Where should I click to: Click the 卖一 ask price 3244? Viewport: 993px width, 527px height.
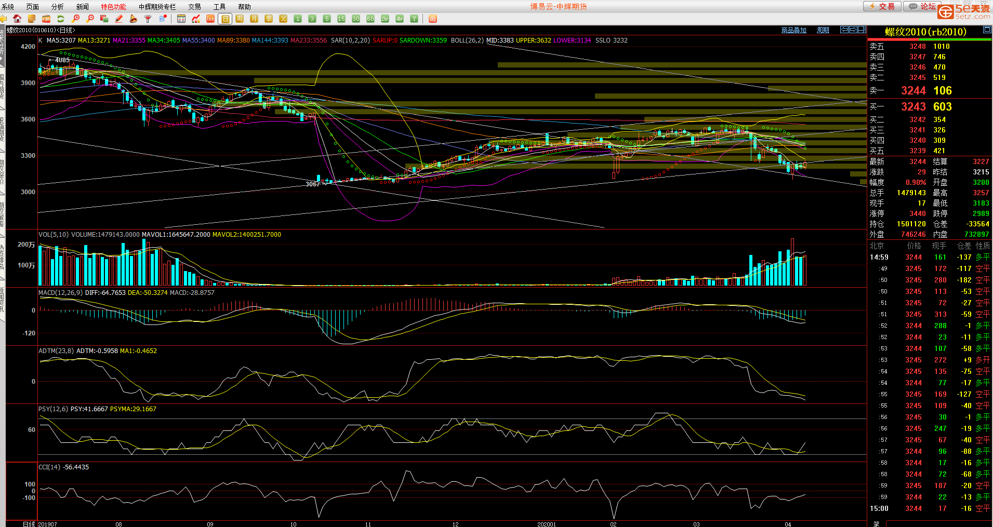(913, 90)
